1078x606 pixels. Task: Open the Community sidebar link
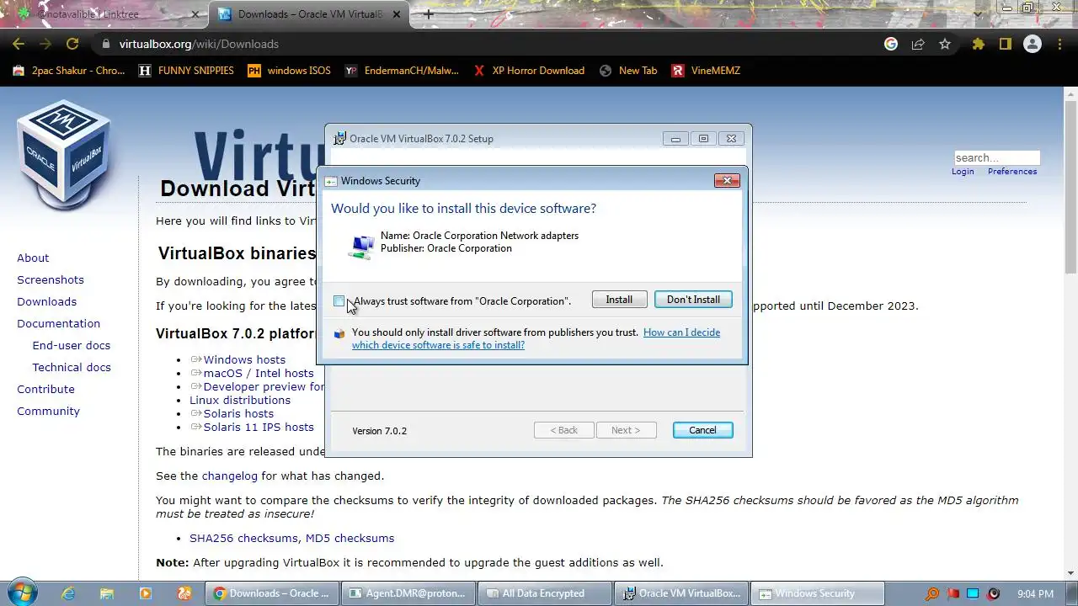point(48,411)
